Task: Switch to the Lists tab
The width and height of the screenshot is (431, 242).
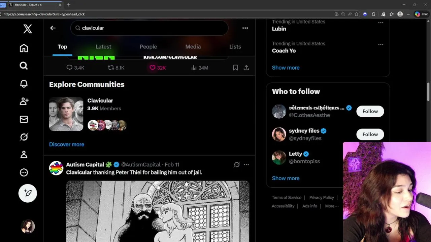Action: [x=235, y=47]
